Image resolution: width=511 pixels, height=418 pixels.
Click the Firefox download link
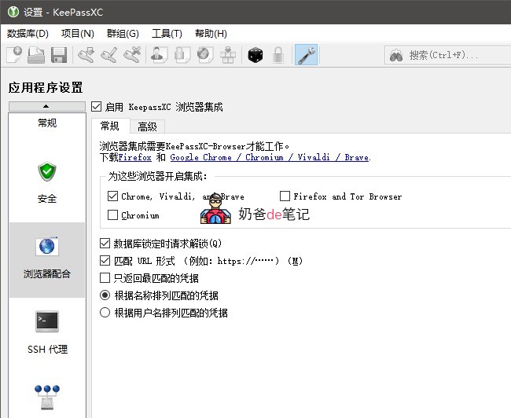[134, 157]
